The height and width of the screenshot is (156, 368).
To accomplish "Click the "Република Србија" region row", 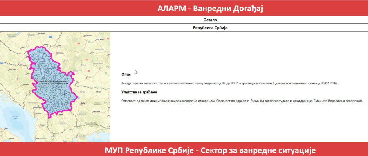I will point(184,28).
